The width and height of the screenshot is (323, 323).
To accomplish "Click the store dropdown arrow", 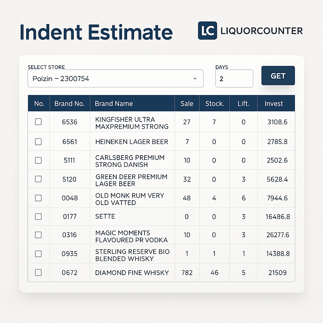I will coord(195,79).
